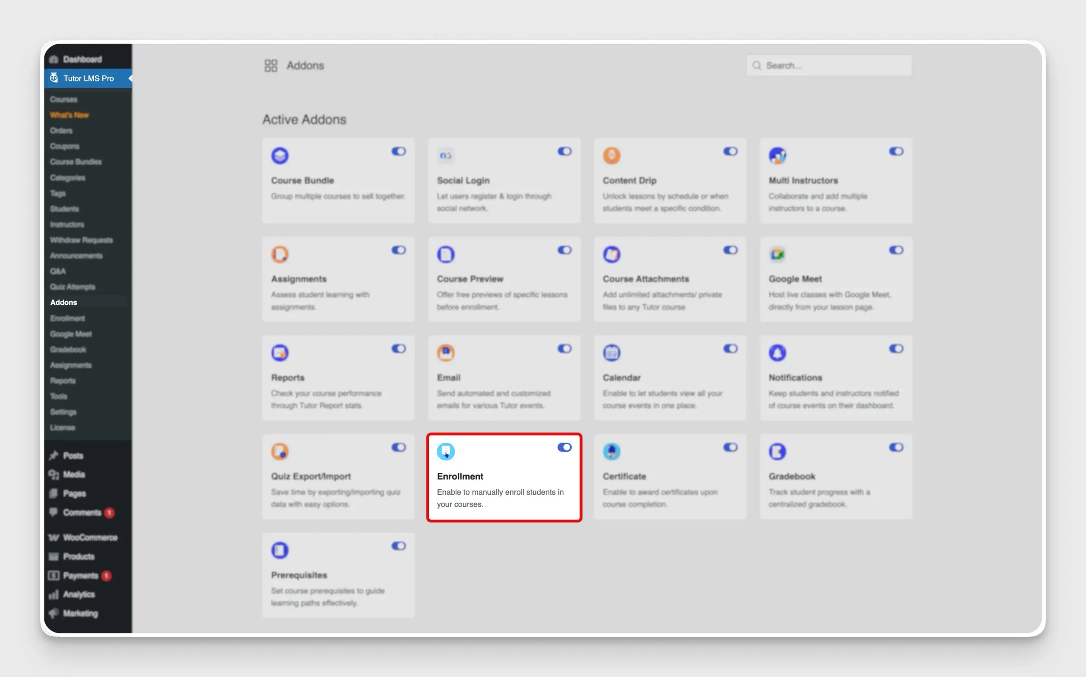Toggle the Email addon switch
This screenshot has height=677, width=1086.
tap(565, 348)
